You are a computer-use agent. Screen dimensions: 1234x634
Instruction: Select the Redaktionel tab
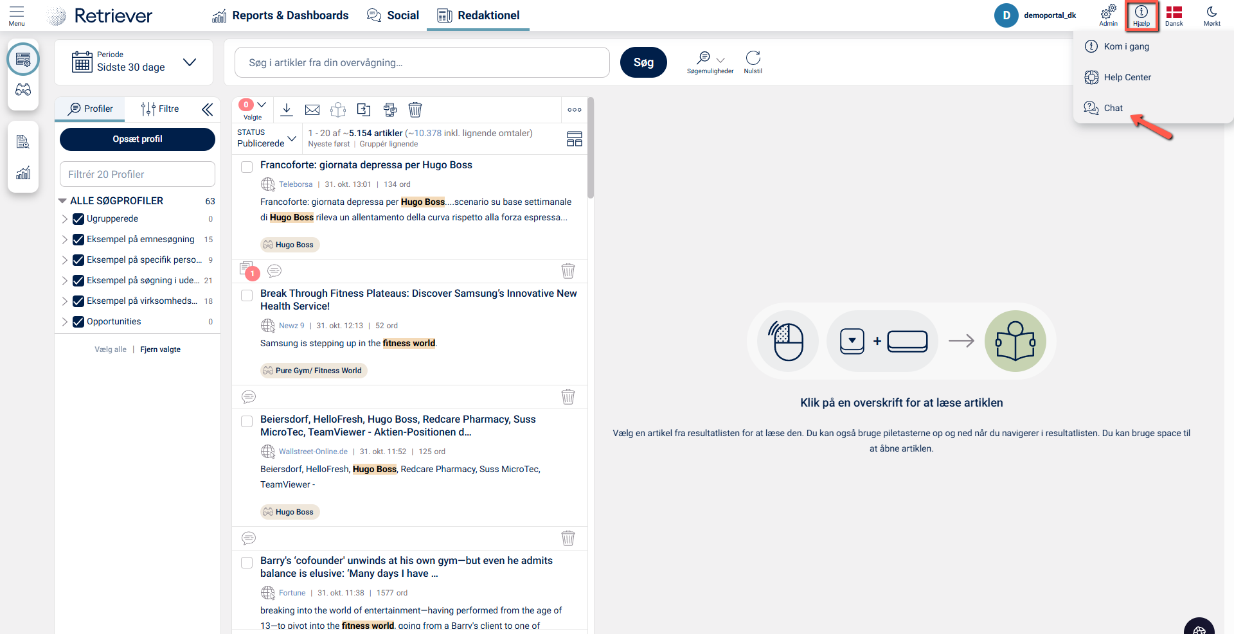pyautogui.click(x=478, y=15)
